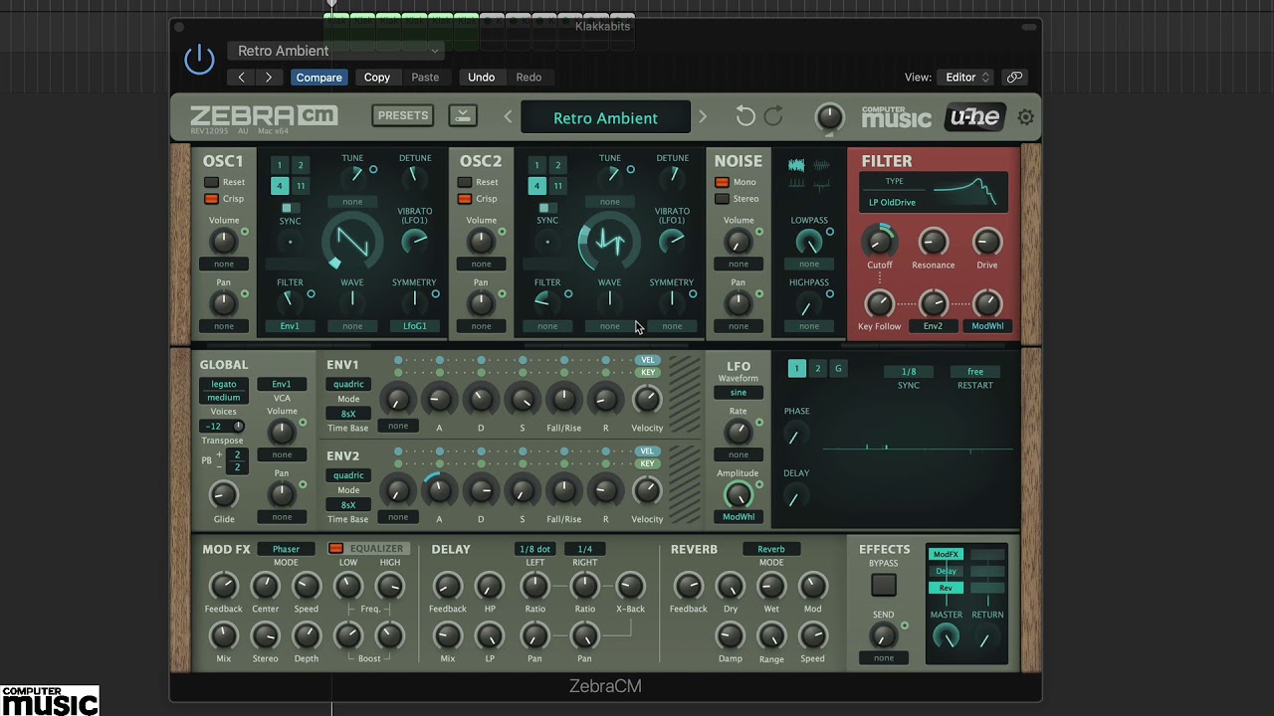Toggle the EQUALIZER on/off switch
Screen dimensions: 1274x716
point(336,549)
